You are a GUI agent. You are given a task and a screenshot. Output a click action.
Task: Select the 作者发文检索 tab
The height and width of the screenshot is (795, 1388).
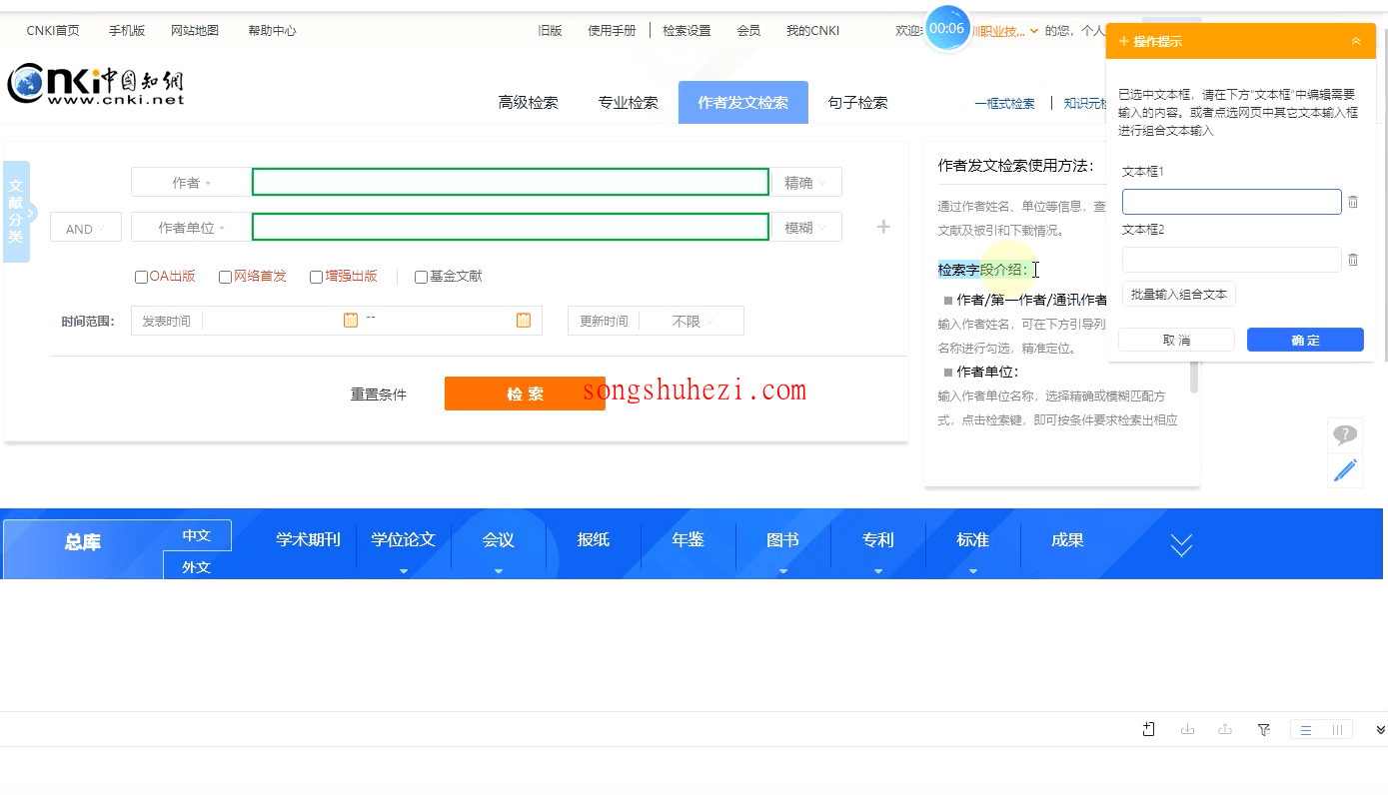pos(743,103)
